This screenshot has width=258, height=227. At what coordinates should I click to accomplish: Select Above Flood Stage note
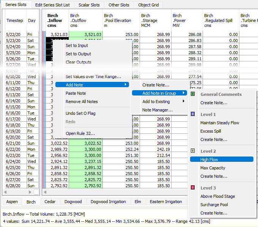point(218,196)
